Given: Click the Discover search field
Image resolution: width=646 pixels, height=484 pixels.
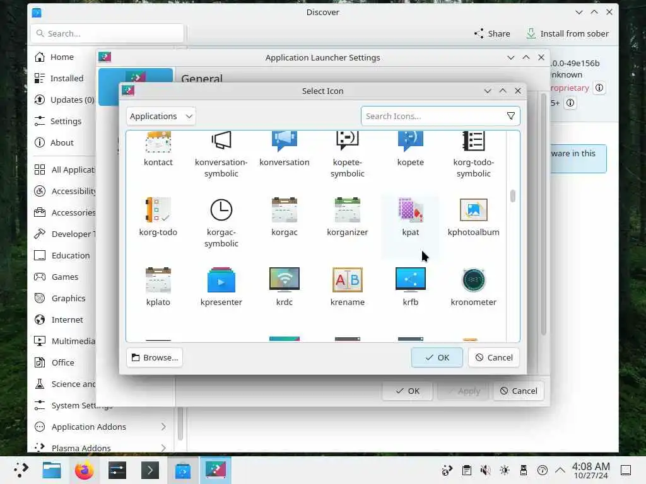Looking at the screenshot, I should [x=107, y=33].
